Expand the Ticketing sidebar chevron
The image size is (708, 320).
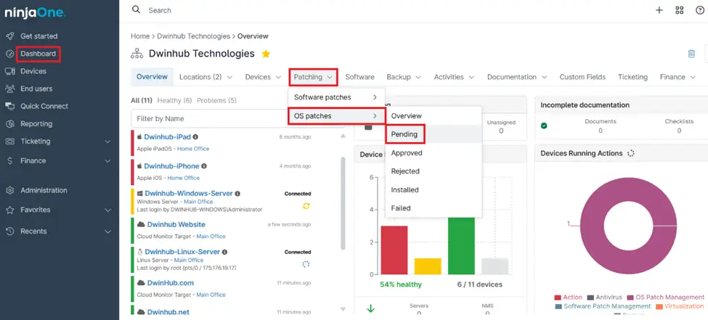pos(107,141)
